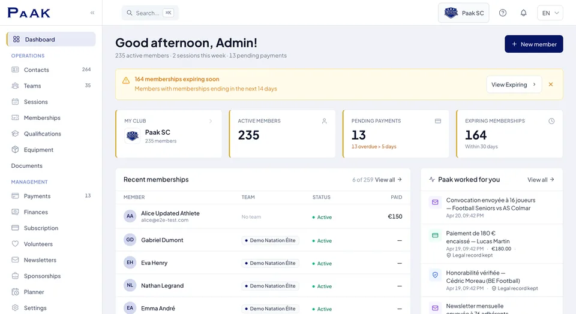Click the €150 paid amount
This screenshot has height=314, width=576.
395,216
